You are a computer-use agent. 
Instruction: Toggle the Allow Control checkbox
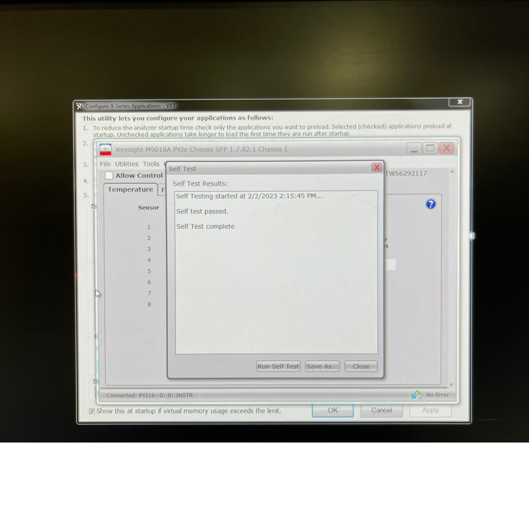click(109, 175)
